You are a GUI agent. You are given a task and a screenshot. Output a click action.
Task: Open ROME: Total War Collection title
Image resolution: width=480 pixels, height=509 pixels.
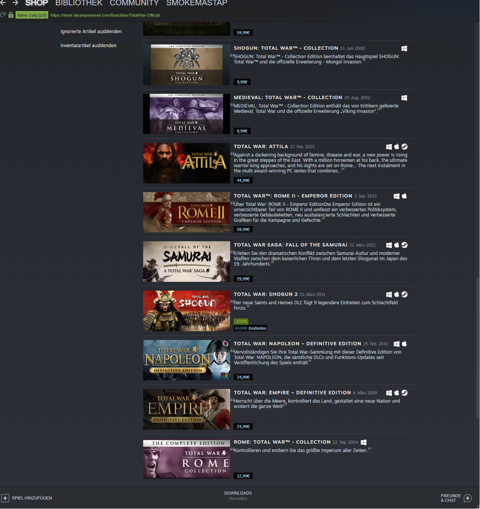click(x=282, y=442)
